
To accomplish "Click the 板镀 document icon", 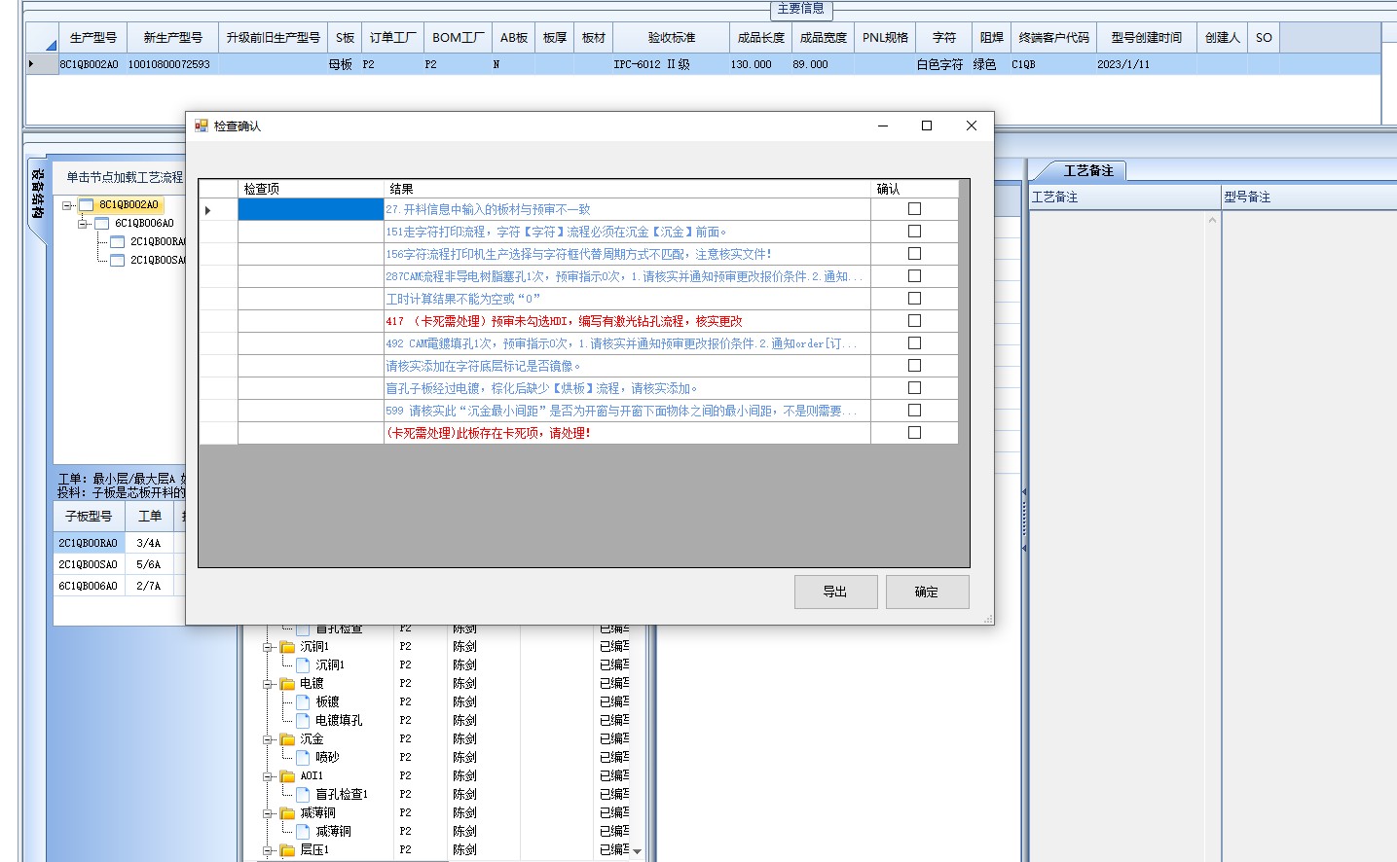I will click(304, 702).
